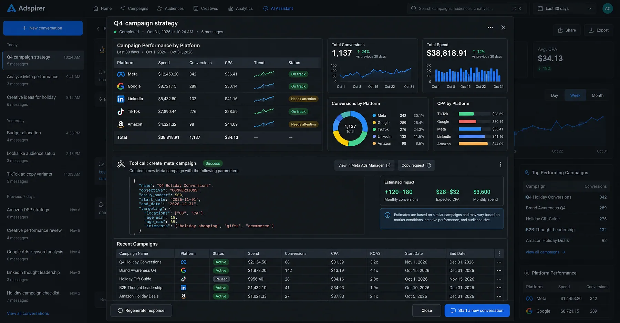Select Week view in background chart
The width and height of the screenshot is (620, 323).
pyautogui.click(x=575, y=95)
